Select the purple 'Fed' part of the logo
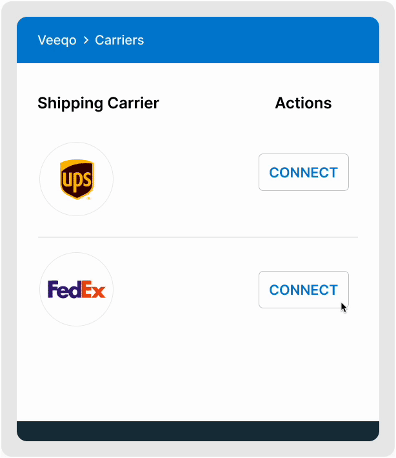Viewport: 396px width, 458px height. coord(64,290)
